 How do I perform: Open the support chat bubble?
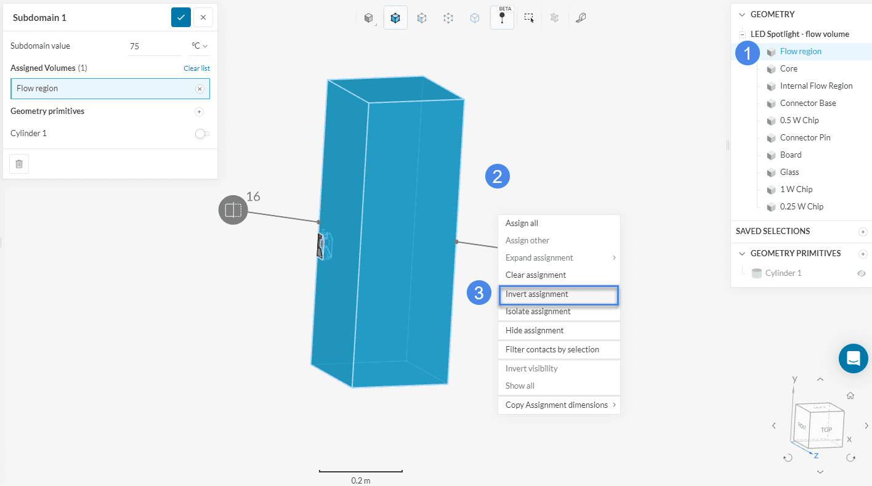(x=853, y=358)
